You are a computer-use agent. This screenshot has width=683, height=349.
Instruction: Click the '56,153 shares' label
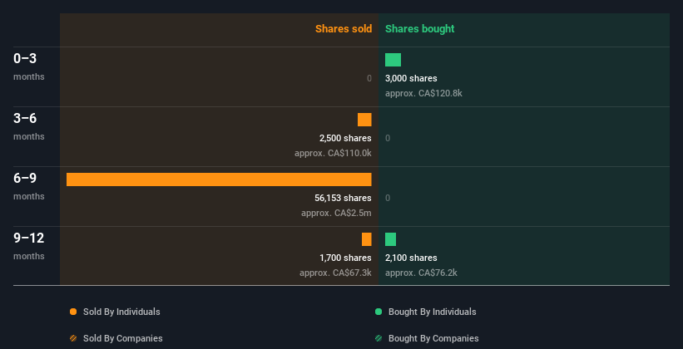[x=344, y=198]
